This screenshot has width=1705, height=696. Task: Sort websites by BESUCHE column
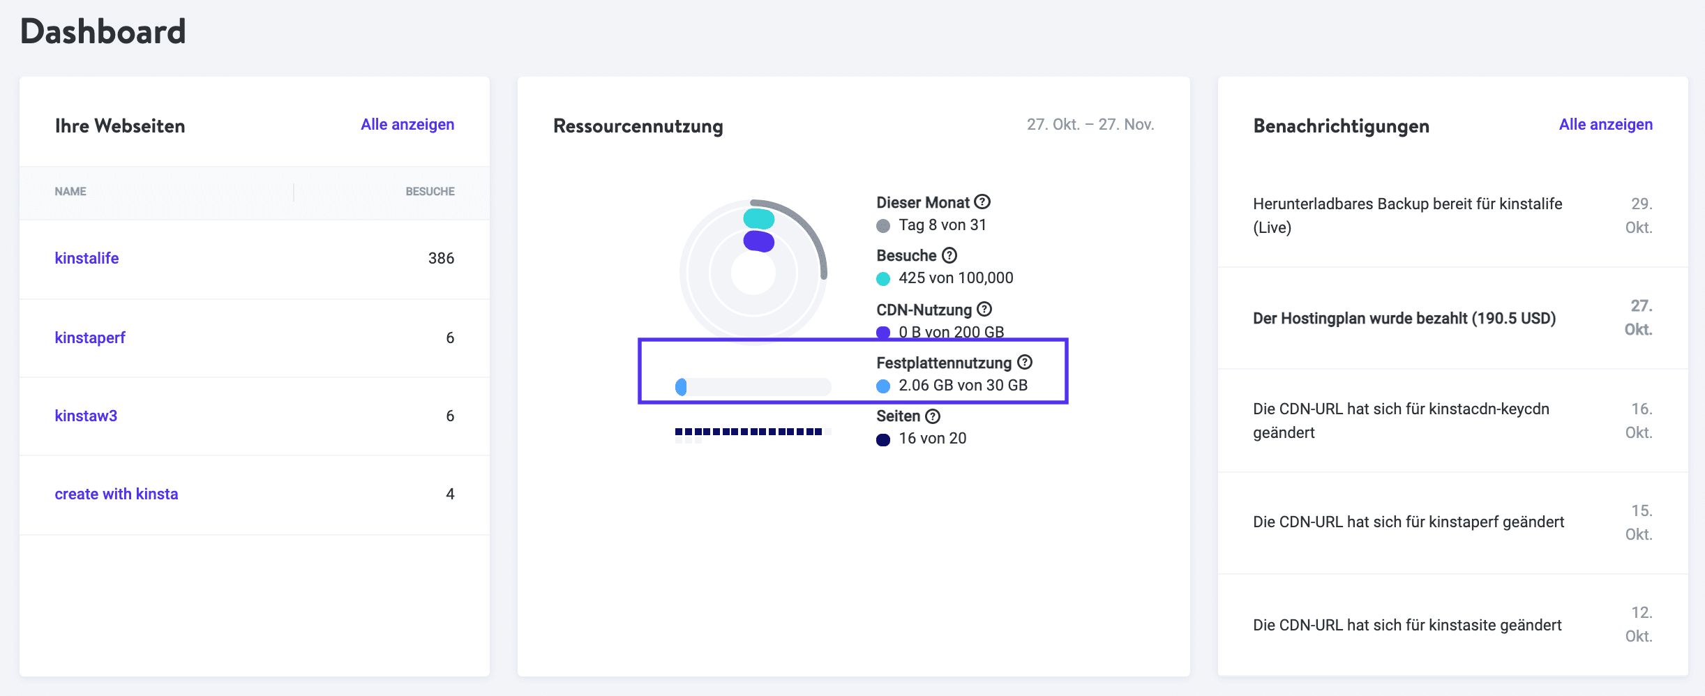[430, 191]
